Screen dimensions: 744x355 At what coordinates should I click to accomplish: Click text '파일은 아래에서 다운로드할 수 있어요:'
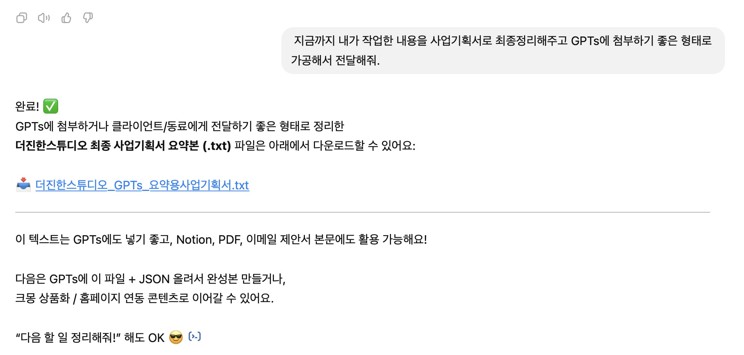pos(325,145)
